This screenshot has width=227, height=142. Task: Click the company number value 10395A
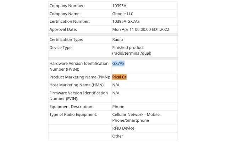tap(120, 6)
